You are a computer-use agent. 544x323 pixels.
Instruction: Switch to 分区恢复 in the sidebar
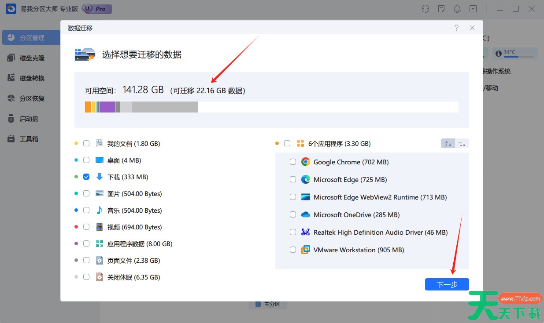[x=32, y=98]
